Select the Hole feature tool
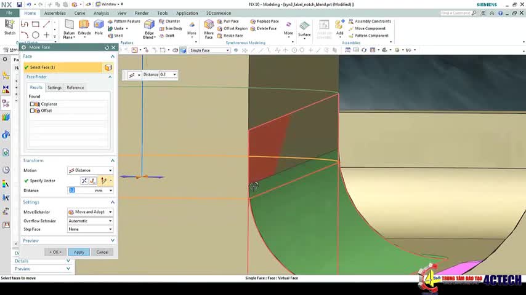The height and width of the screenshot is (295, 526). click(x=99, y=27)
